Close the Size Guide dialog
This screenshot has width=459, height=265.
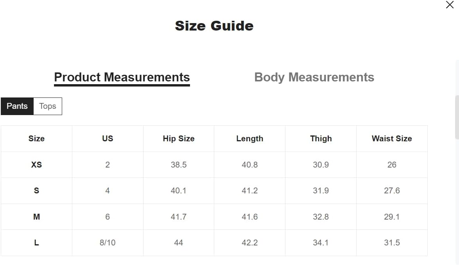450,5
